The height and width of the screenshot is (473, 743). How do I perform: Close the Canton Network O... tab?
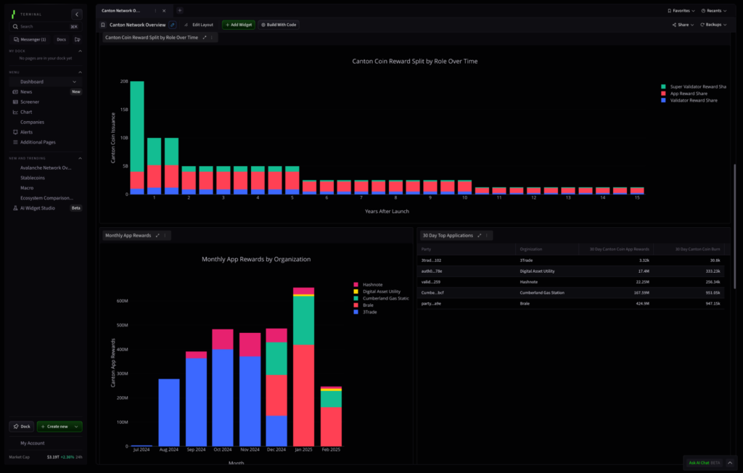164,10
